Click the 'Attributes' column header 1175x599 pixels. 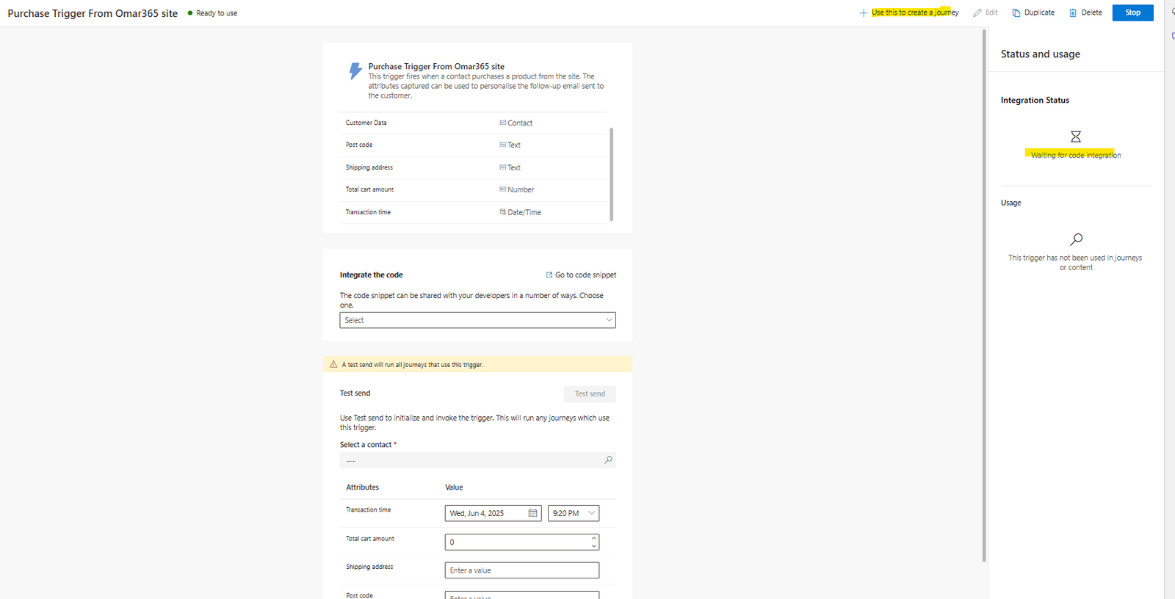point(363,487)
